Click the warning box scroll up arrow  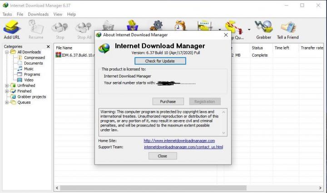coord(223,112)
